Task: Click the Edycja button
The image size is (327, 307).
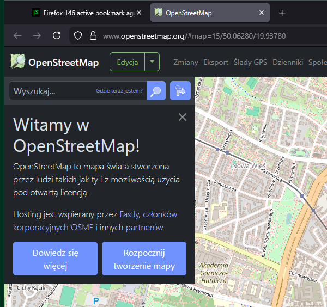Action: coord(127,62)
